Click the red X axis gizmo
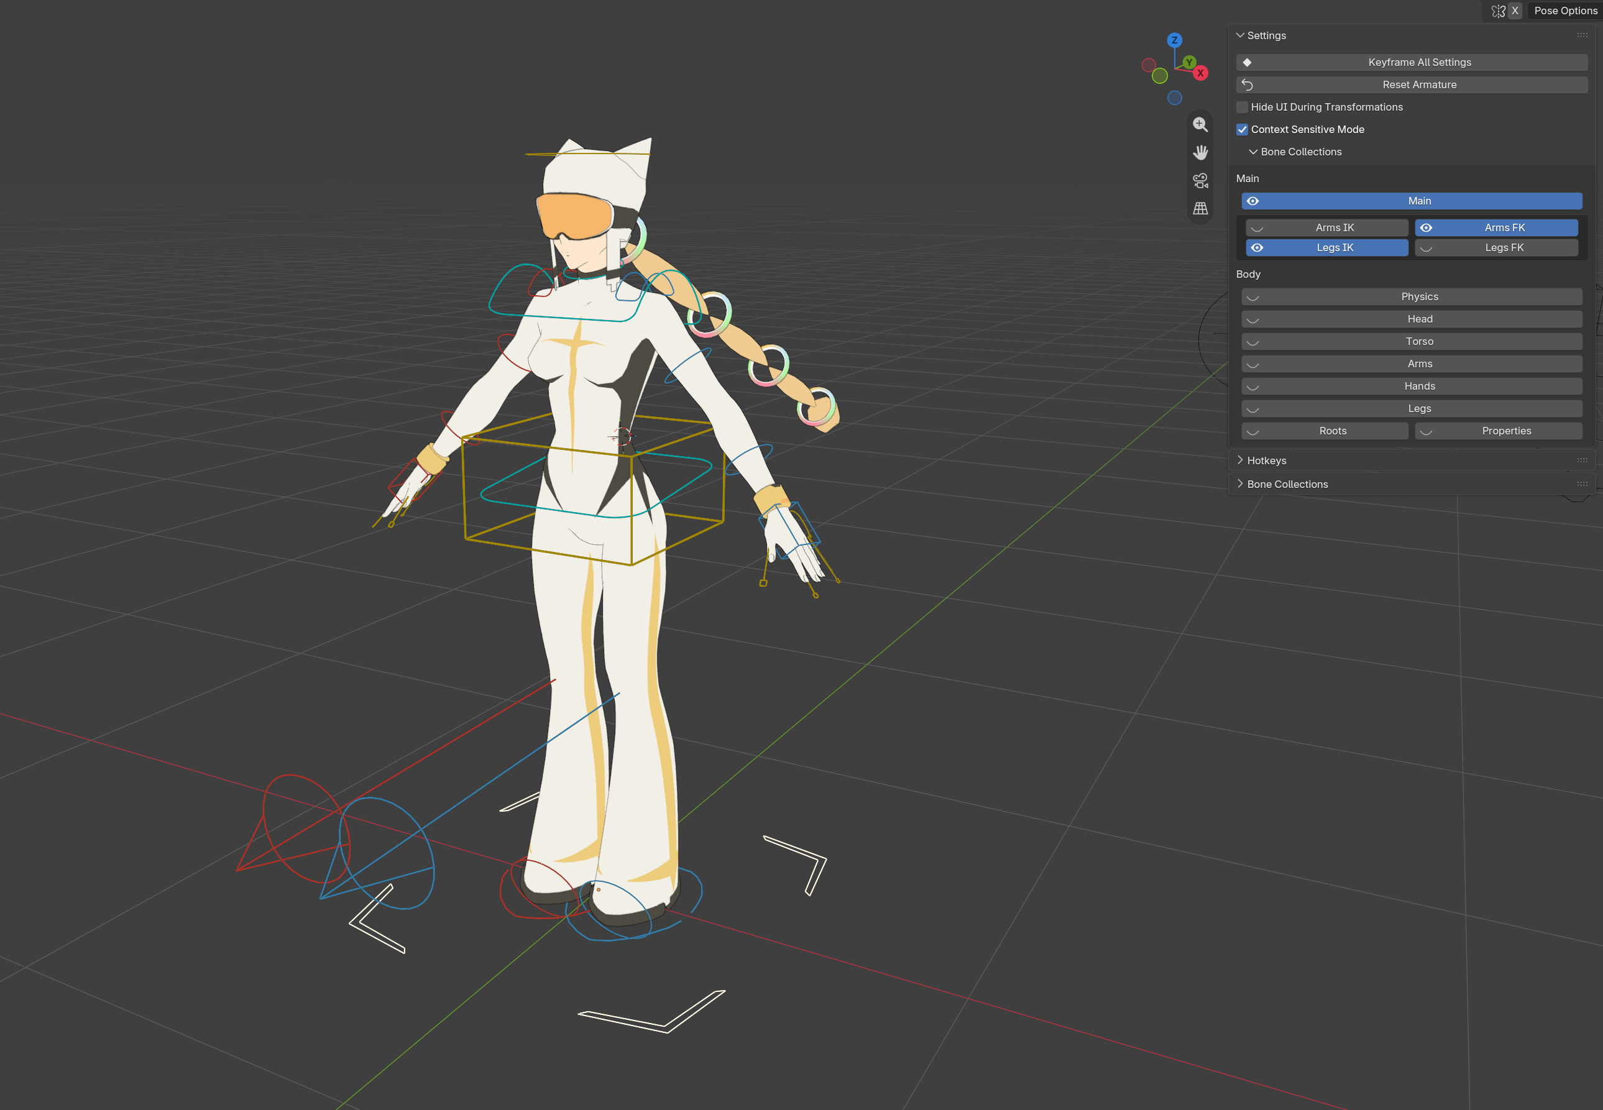The image size is (1603, 1110). point(1200,73)
